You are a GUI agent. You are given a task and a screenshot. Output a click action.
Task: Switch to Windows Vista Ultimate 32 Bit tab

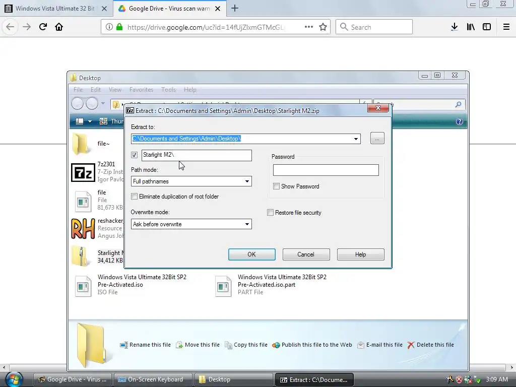click(x=56, y=8)
